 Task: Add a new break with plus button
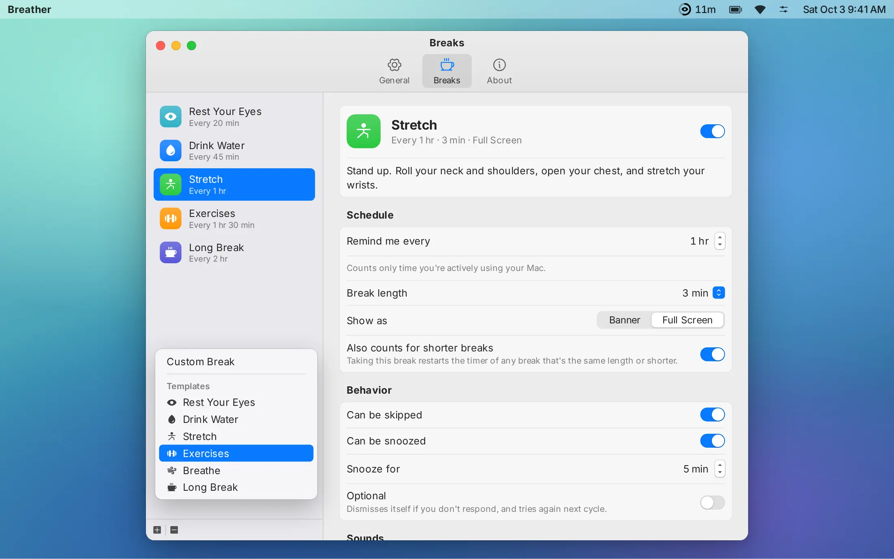(x=157, y=530)
